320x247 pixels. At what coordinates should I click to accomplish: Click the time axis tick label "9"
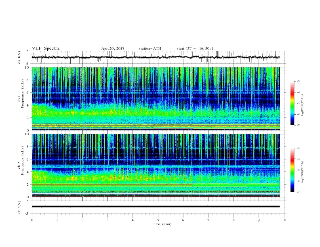coord(259,220)
